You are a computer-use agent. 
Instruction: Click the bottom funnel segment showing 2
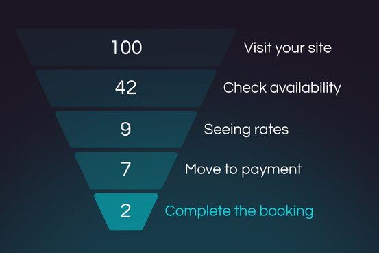[x=126, y=212]
